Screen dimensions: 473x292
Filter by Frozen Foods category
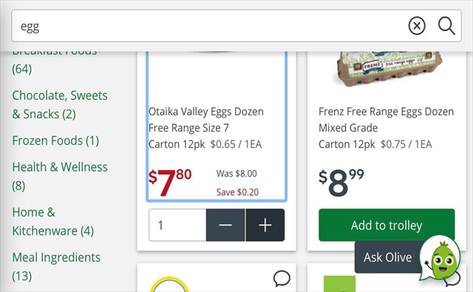[55, 140]
